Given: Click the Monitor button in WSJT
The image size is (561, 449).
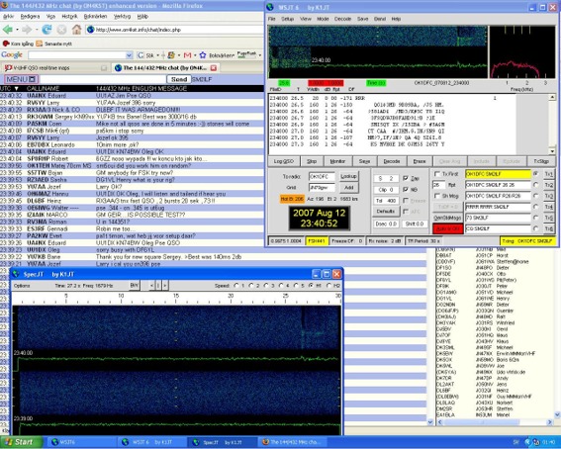Looking at the screenshot, I should click(x=337, y=161).
